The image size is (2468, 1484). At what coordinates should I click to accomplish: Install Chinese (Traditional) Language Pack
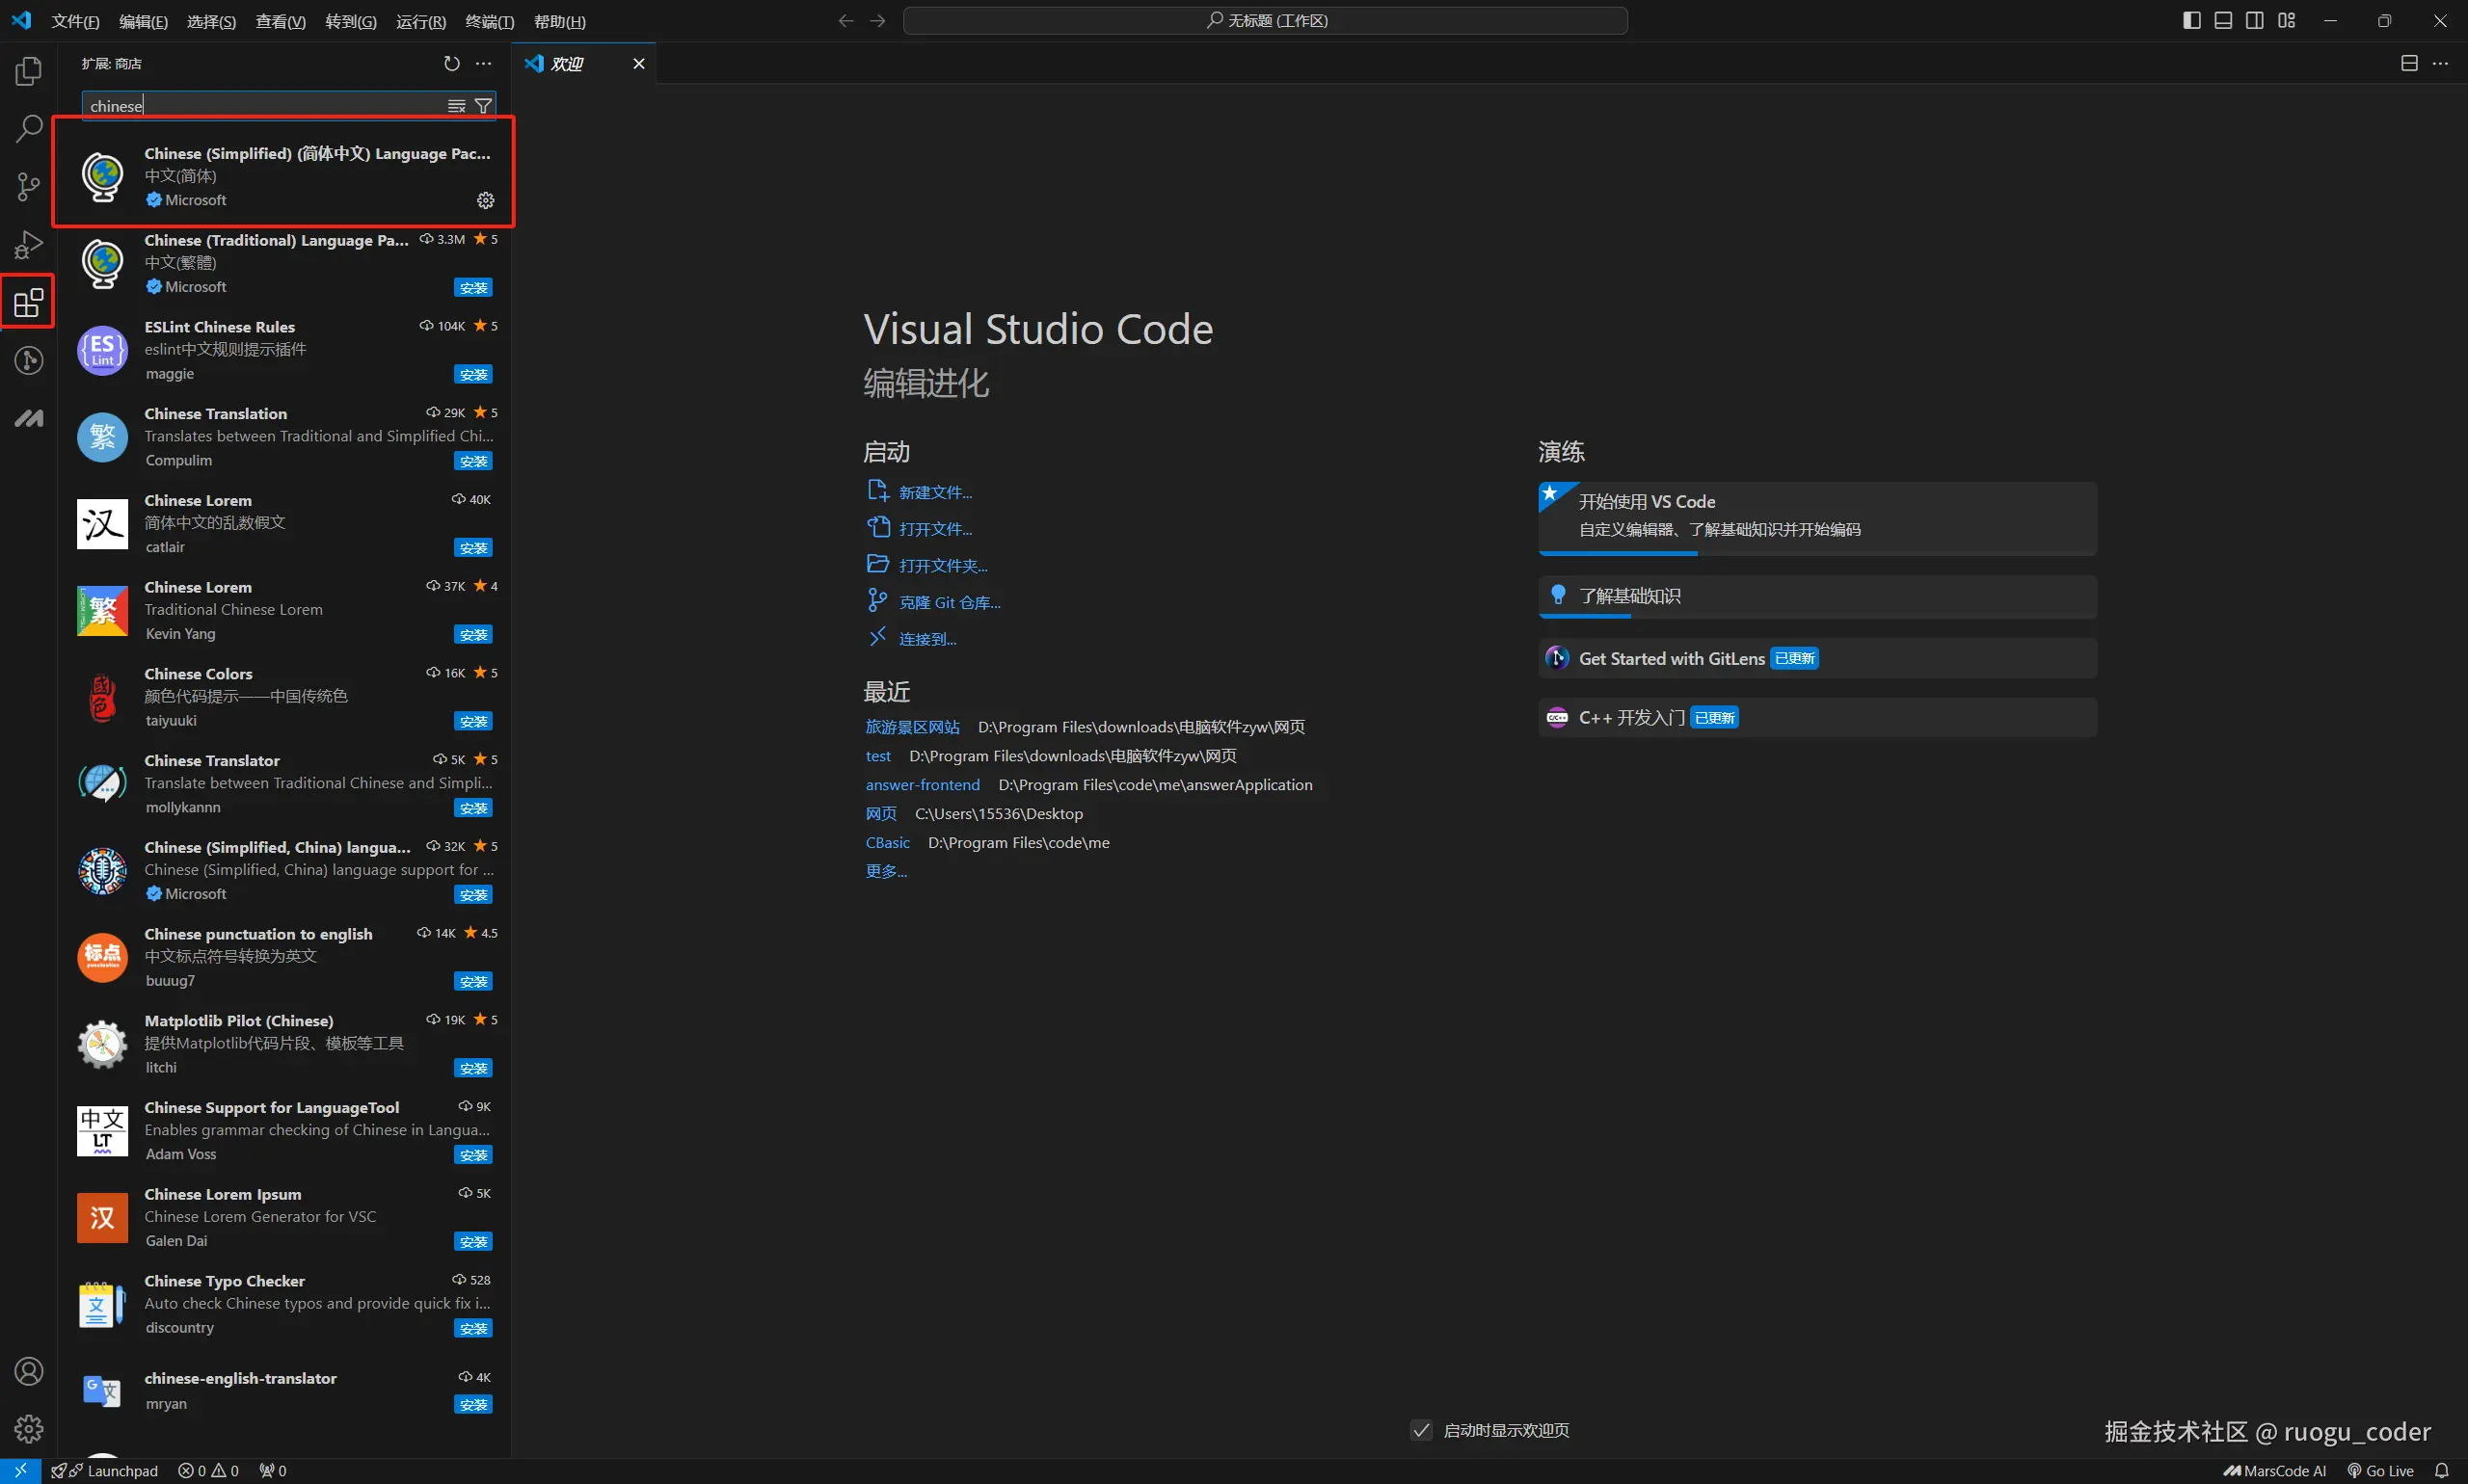pyautogui.click(x=473, y=288)
